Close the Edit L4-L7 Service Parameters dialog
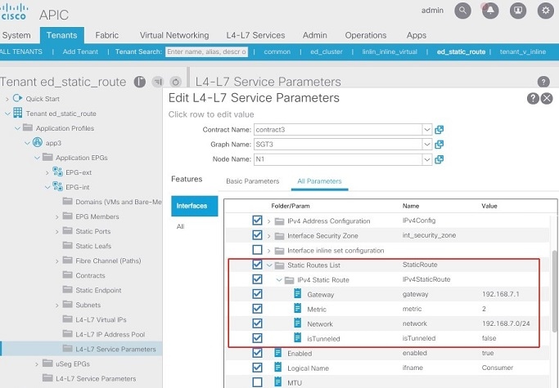559x388 pixels. (547, 98)
